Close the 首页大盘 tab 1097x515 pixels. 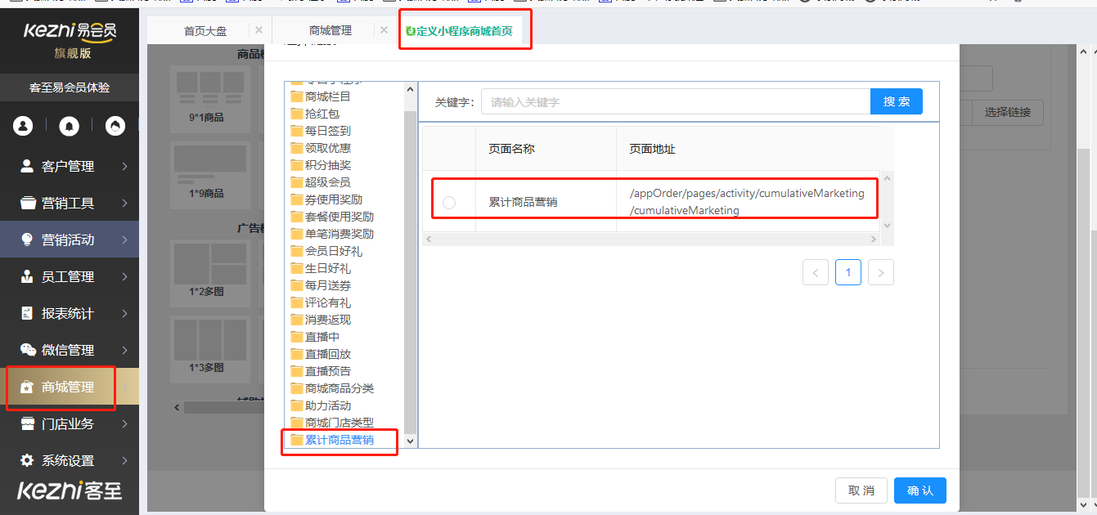click(259, 30)
